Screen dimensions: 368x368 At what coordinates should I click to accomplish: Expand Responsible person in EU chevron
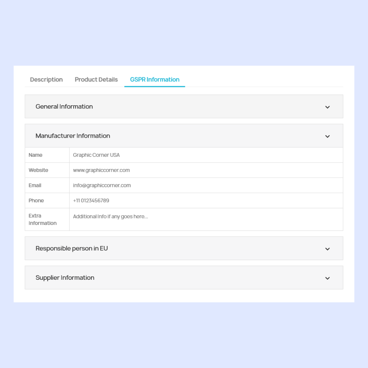tap(327, 249)
